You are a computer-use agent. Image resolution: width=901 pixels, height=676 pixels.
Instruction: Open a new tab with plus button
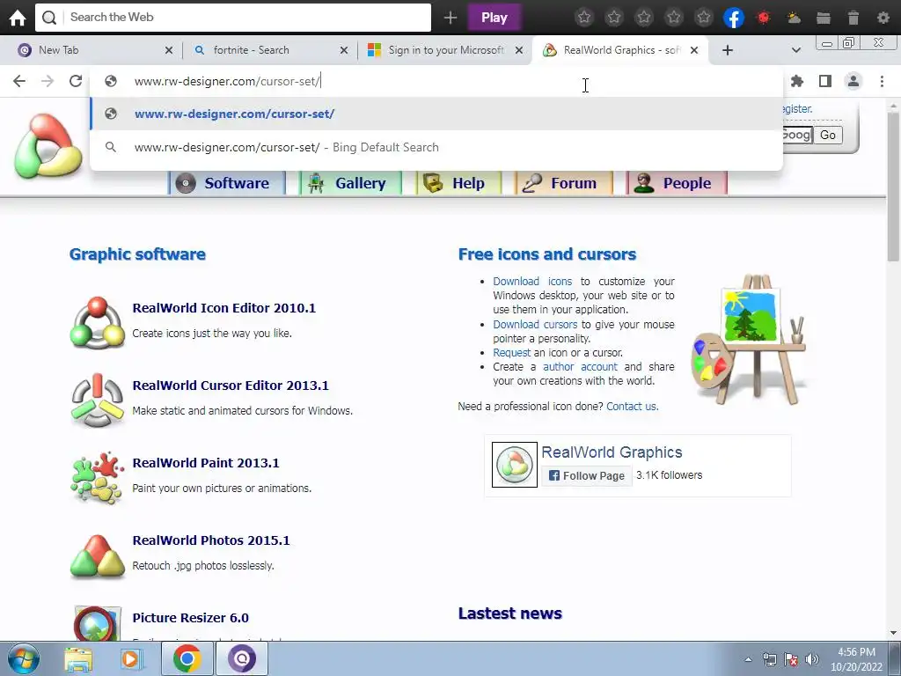click(728, 50)
